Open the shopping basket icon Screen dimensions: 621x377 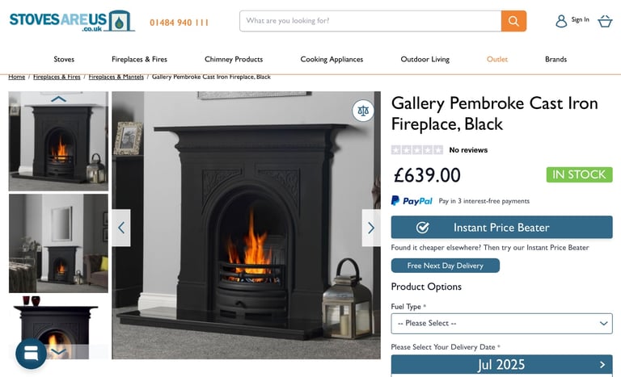point(605,21)
